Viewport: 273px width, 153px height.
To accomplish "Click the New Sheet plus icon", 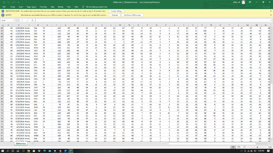I will pos(33,144).
